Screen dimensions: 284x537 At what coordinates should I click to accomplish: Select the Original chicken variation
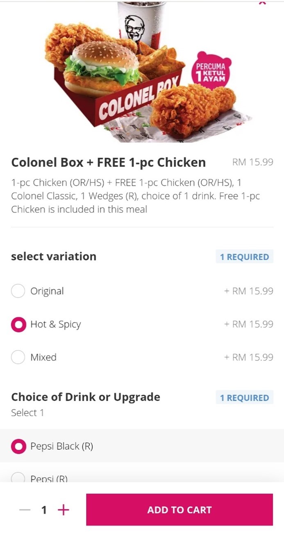point(18,291)
